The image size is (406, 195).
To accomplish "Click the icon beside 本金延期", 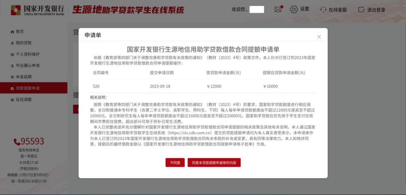I will pyautogui.click(x=12, y=77).
